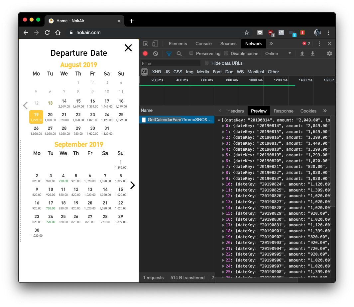Image resolution: width=354 pixels, height=307 pixels.
Task: Type in the network Filter field
Action: (171, 63)
